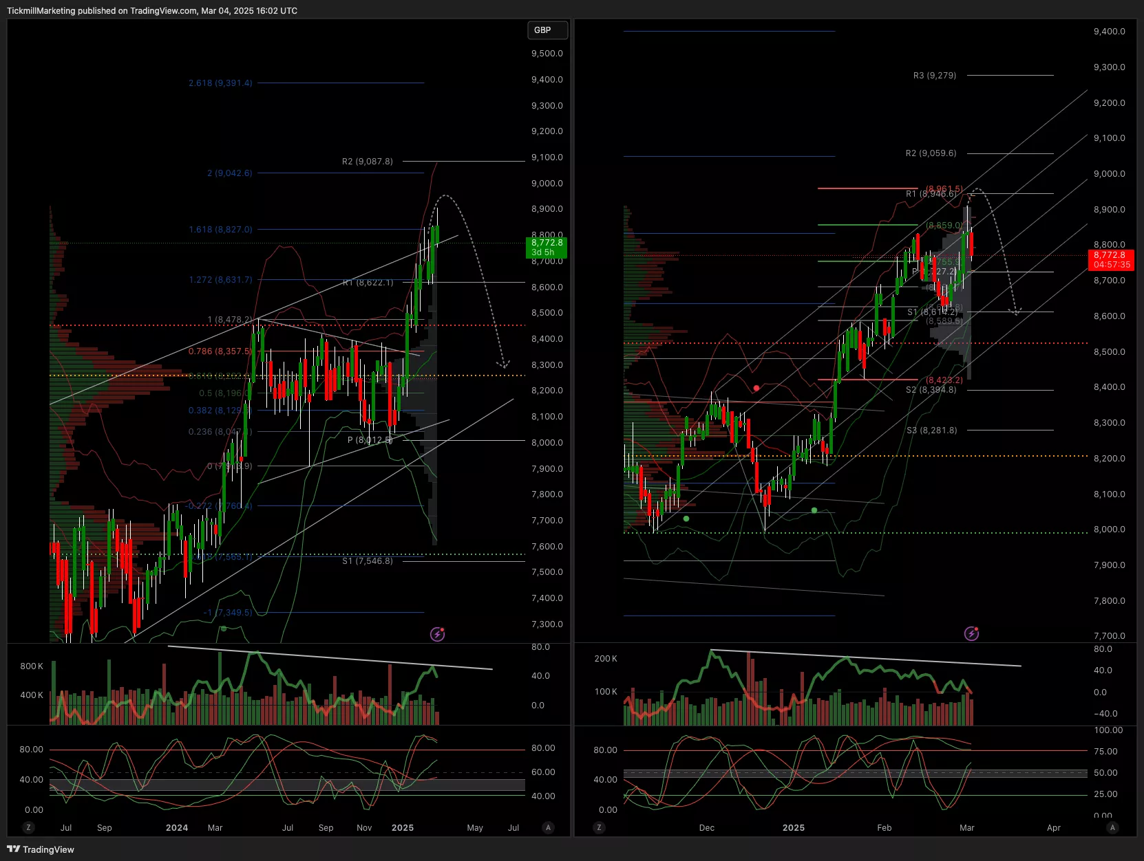The image size is (1144, 861).
Task: Click the green 8,772.8 price label
Action: (x=547, y=247)
